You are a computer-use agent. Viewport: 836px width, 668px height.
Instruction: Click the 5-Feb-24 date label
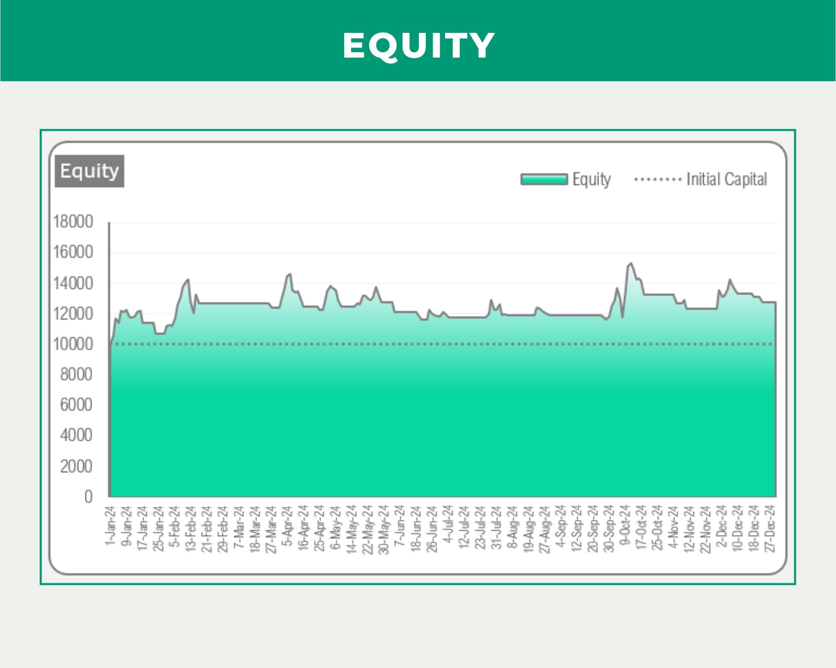pyautogui.click(x=175, y=526)
